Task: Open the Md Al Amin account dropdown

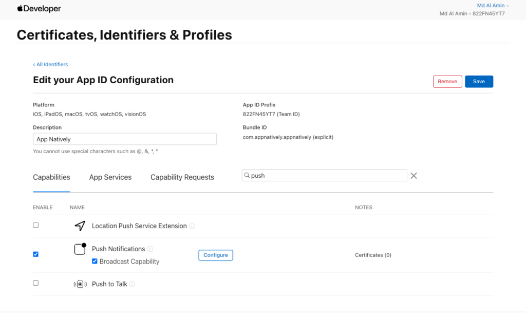Action: tap(493, 5)
